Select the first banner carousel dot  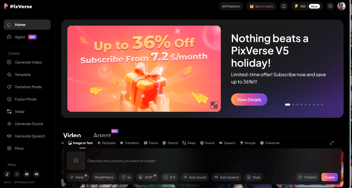(287, 105)
